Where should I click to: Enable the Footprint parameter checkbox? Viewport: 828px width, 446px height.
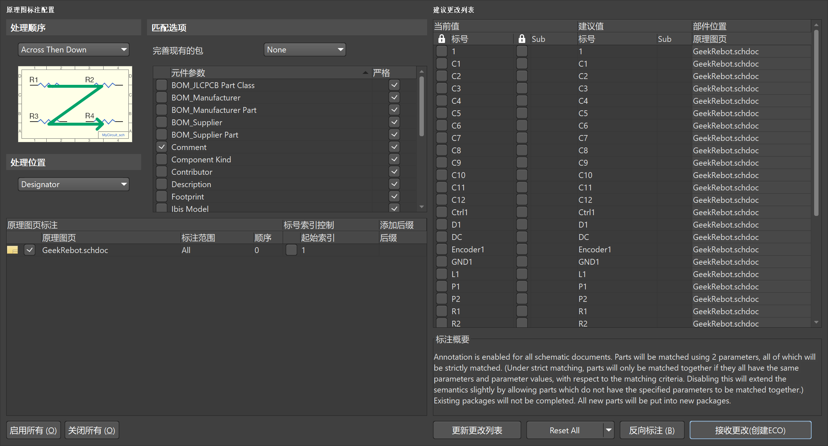click(x=162, y=197)
